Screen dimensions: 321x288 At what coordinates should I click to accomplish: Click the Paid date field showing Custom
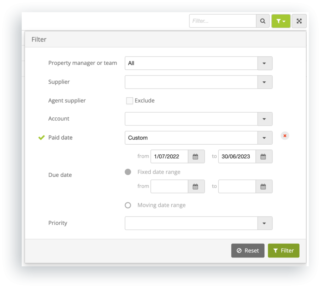coord(191,138)
